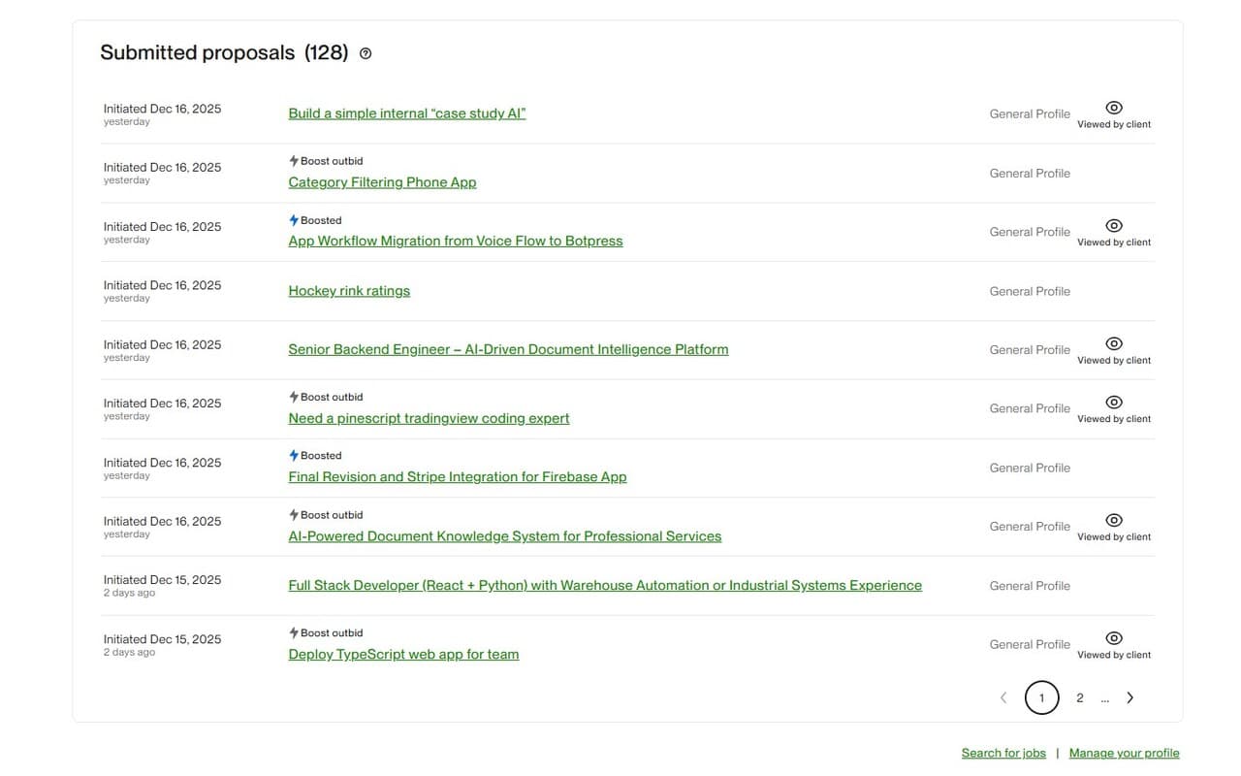1241x776 pixels.
Task: Click the Boosted lightning icon on Final Revision Stripe row
Action: [292, 455]
